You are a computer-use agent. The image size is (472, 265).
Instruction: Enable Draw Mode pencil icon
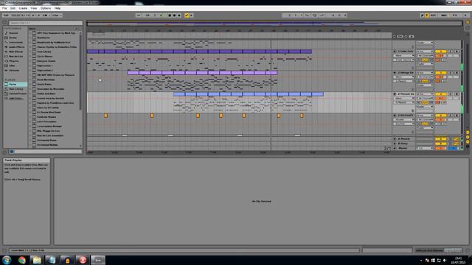tap(422, 15)
